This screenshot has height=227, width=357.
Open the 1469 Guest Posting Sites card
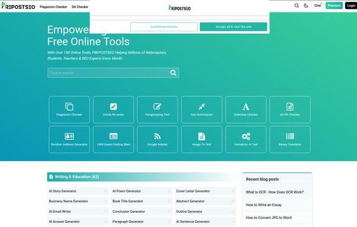(x=113, y=139)
